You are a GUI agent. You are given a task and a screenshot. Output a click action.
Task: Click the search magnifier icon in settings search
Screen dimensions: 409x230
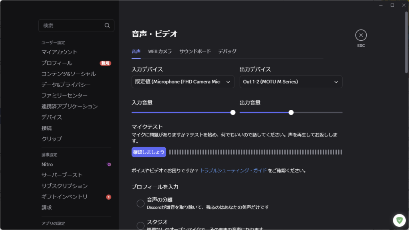point(107,25)
